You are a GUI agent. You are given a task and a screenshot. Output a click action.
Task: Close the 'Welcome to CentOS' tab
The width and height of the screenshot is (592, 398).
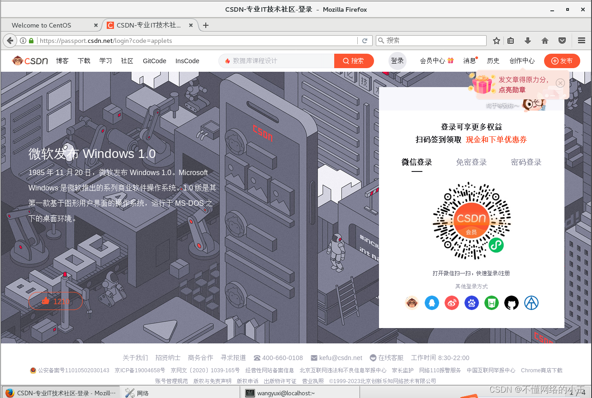coord(95,25)
